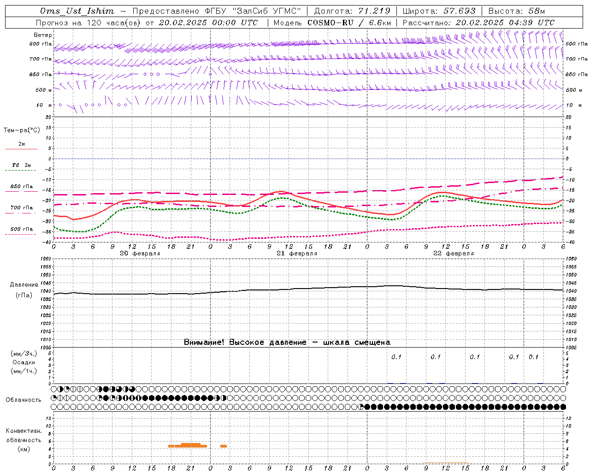The image size is (590, 472).
Task: Click the (км) unit under convective cloudiness
Action: [24, 449]
